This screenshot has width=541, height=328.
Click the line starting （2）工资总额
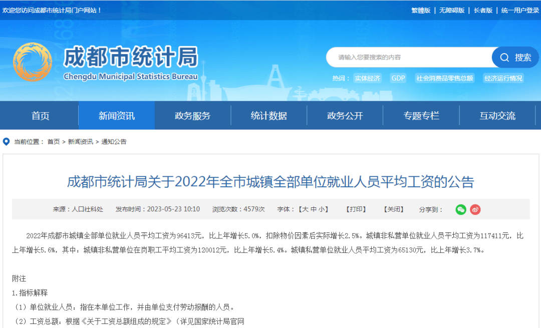[x=129, y=321]
